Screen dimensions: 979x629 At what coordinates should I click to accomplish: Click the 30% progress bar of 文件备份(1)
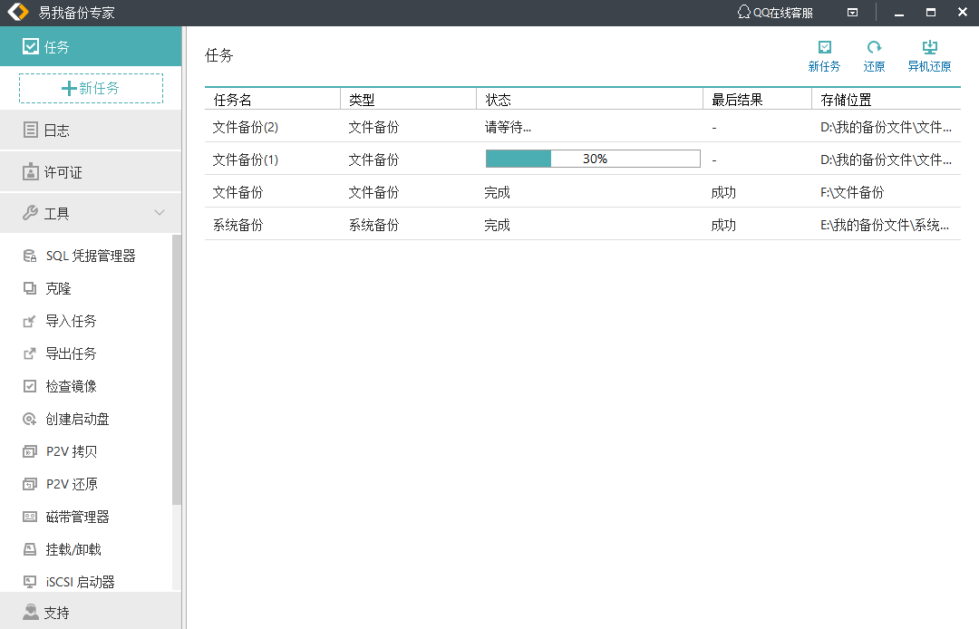click(593, 159)
